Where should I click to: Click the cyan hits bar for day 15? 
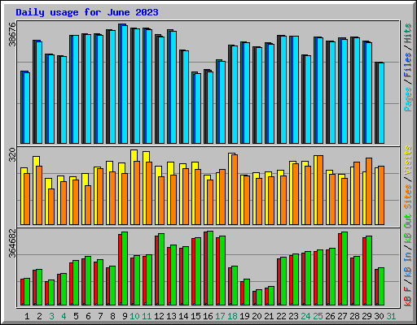[198, 108]
